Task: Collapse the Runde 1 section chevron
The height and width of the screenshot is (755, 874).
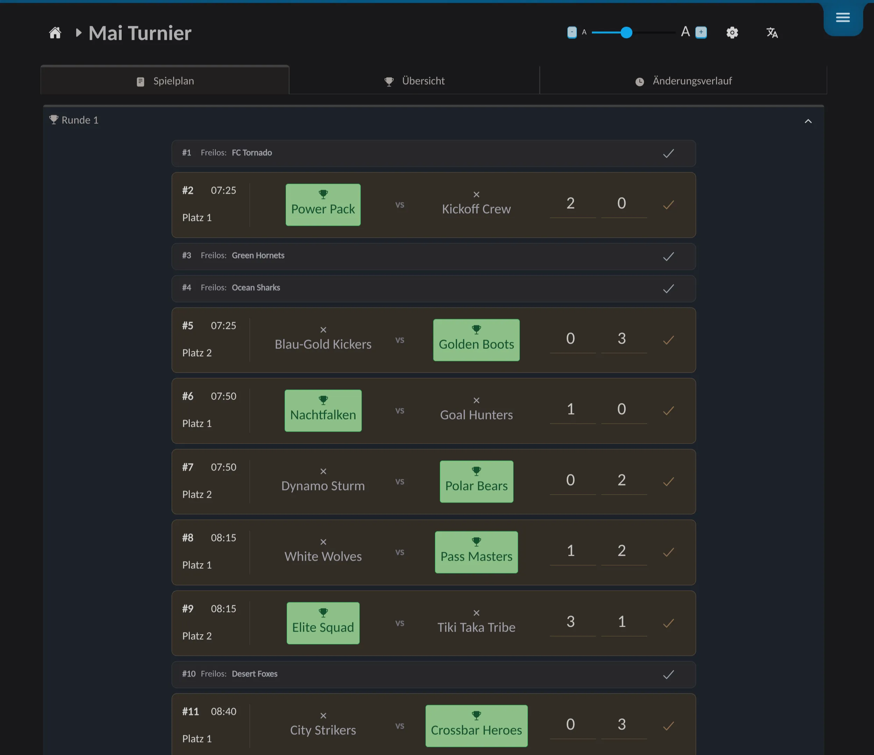Action: tap(808, 122)
